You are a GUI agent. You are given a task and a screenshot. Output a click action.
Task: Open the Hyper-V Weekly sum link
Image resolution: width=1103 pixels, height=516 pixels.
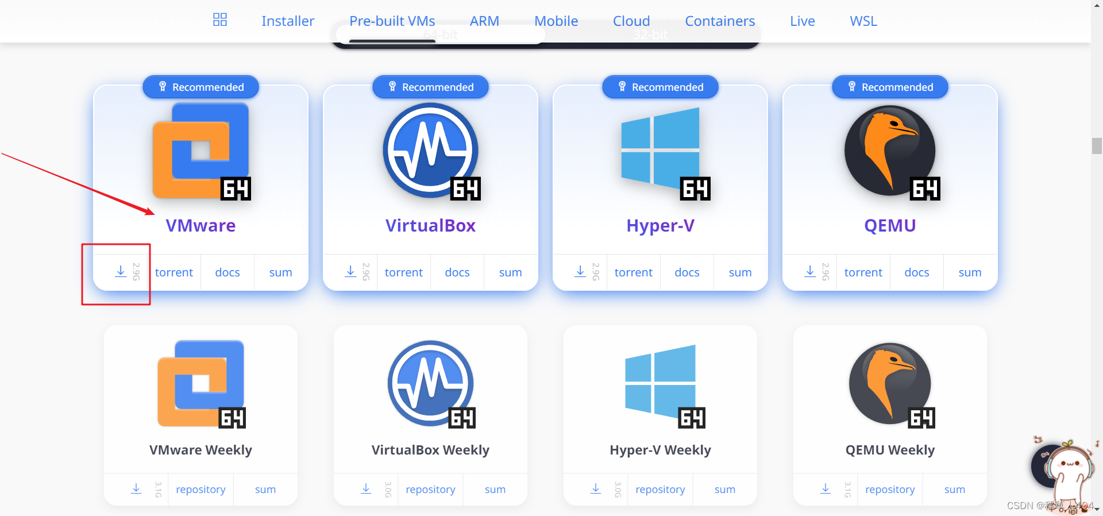725,490
